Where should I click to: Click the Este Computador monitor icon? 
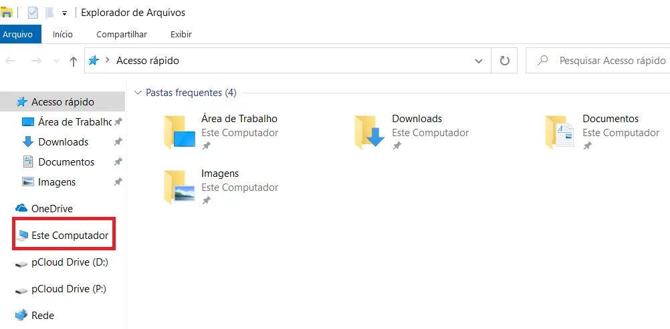tap(22, 236)
